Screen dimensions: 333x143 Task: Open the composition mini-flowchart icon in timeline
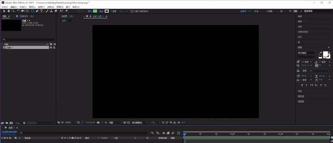coord(152,133)
